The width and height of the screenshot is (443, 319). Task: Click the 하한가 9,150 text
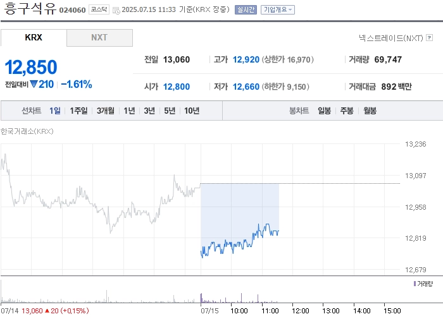pyautogui.click(x=285, y=87)
